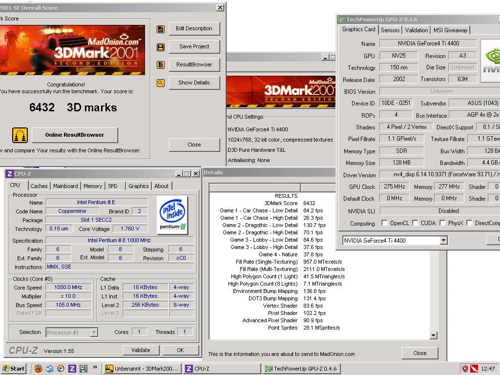Click the Core Speed 1050.0 MHz value
500x375 pixels.
coord(68,287)
